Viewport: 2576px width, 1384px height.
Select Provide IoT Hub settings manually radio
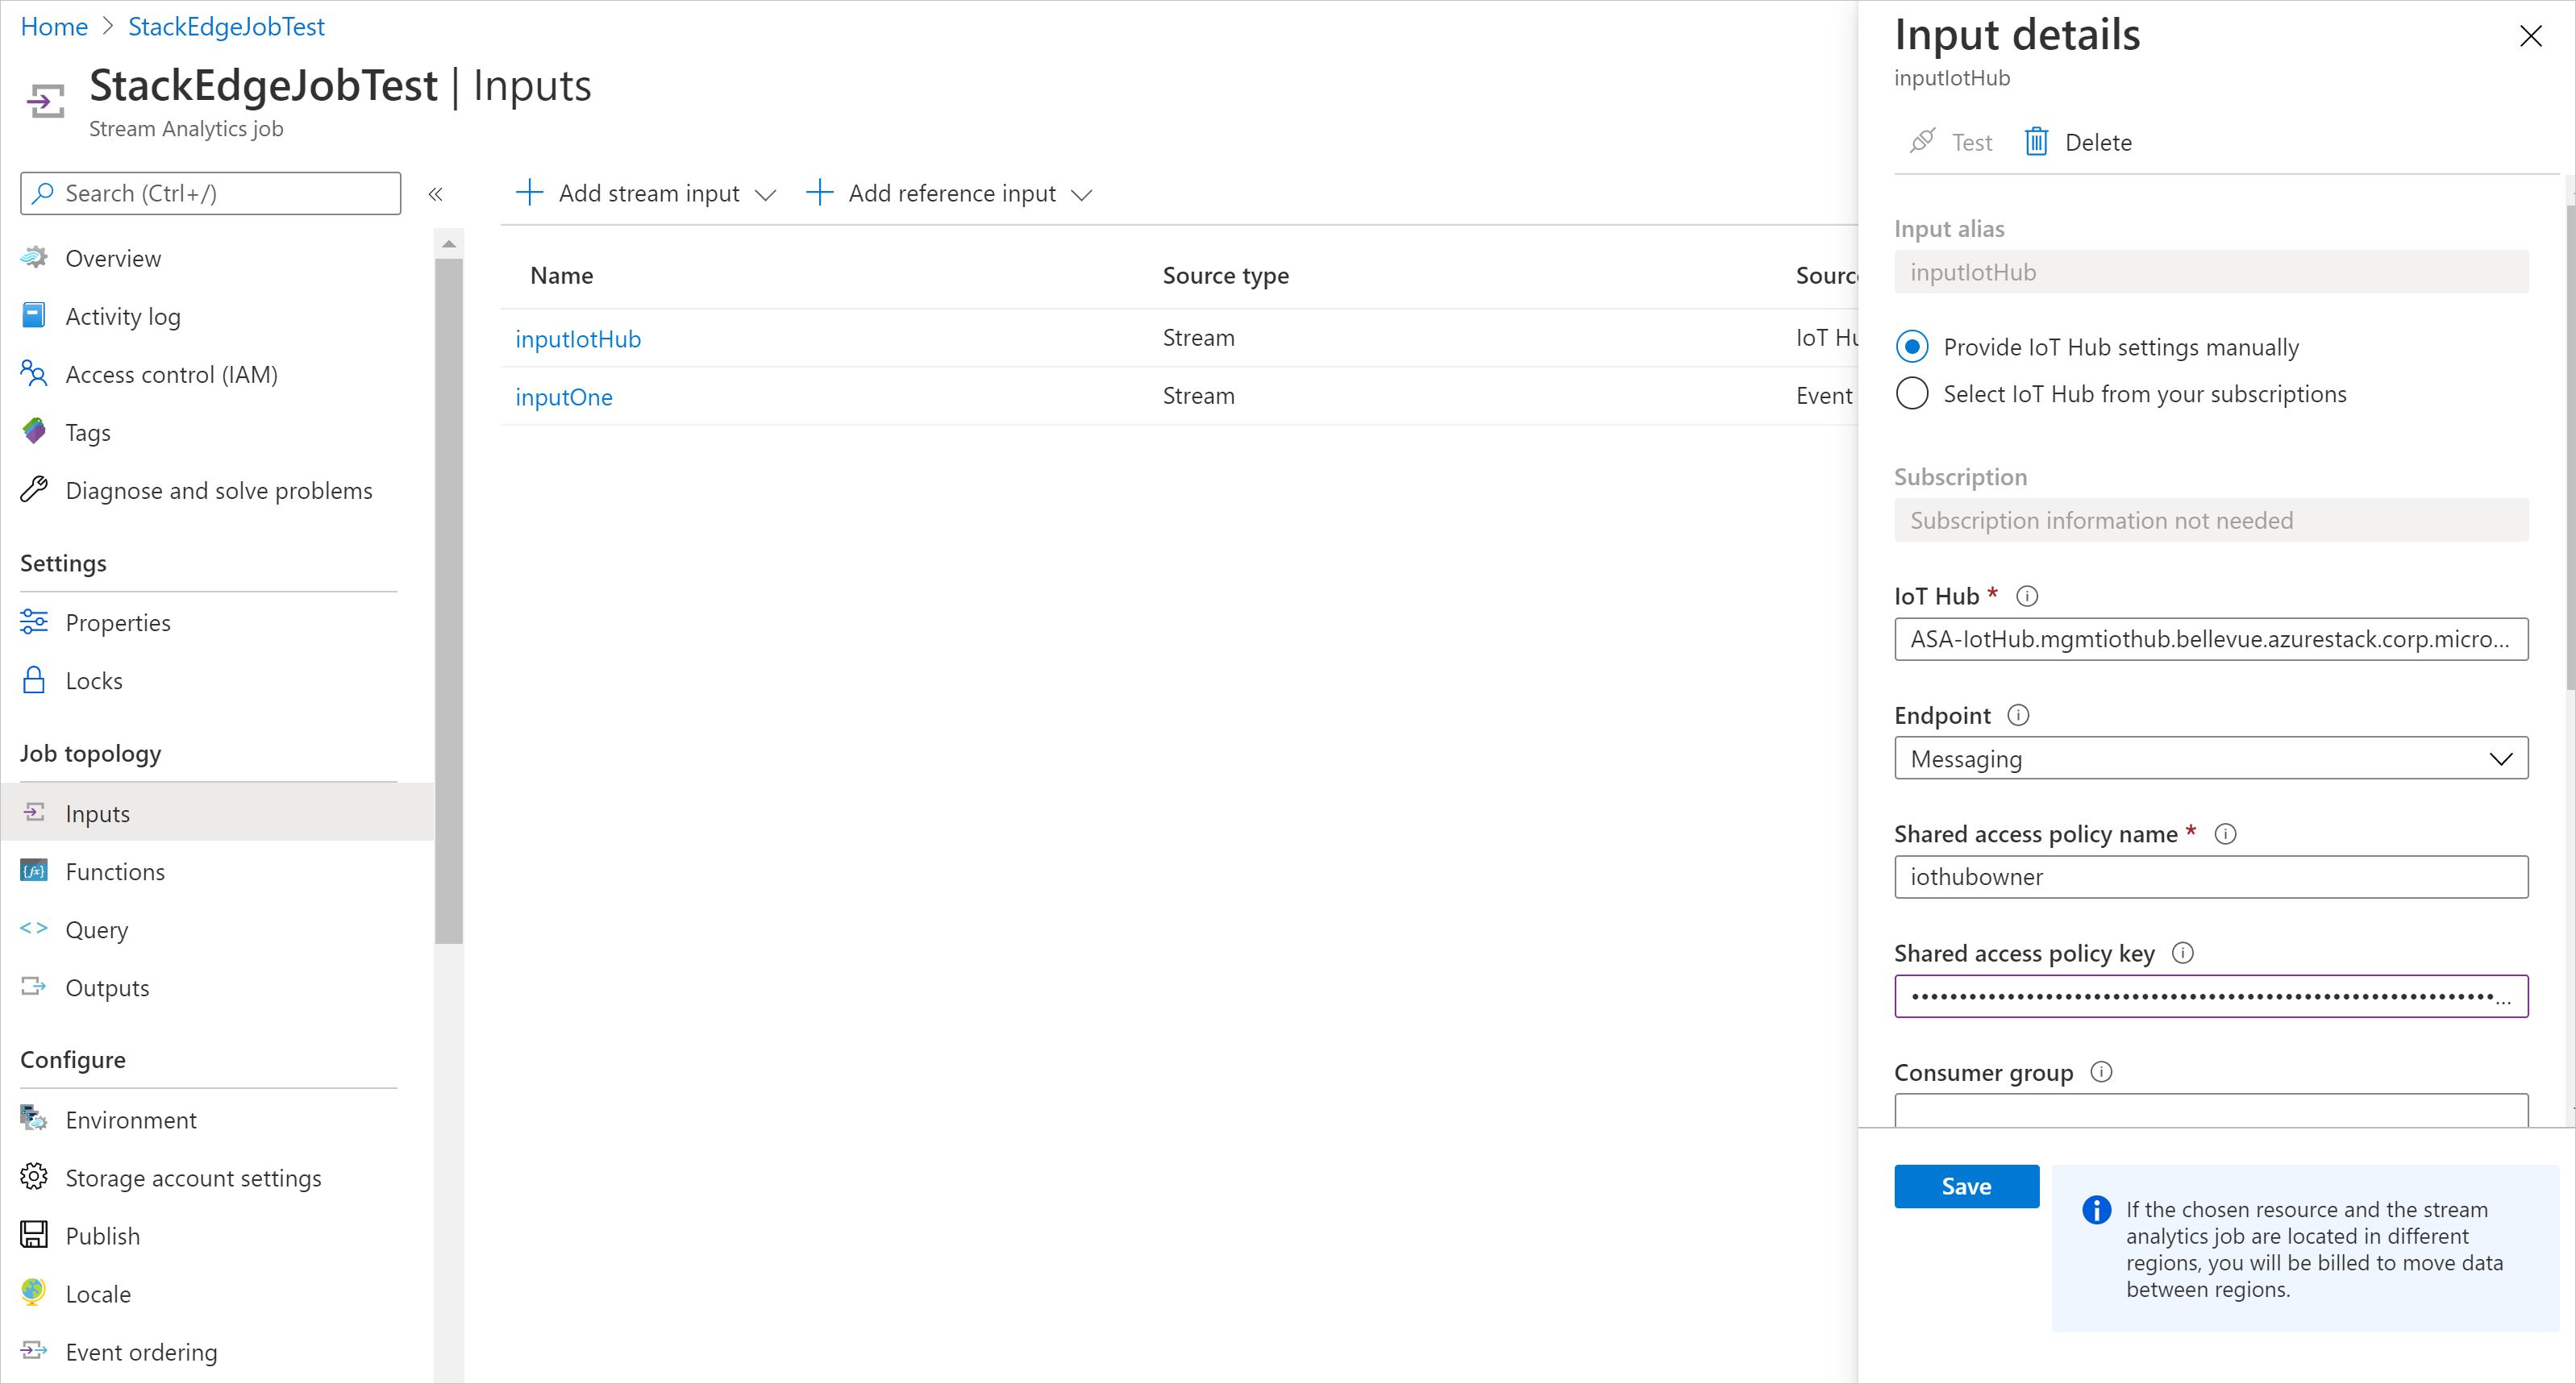pos(1912,347)
